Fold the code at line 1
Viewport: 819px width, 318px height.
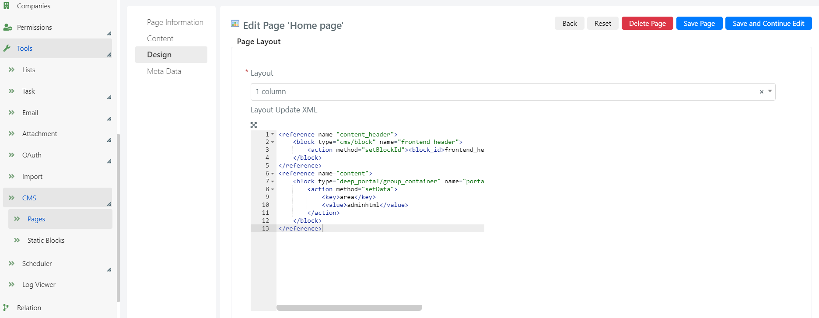click(x=273, y=134)
